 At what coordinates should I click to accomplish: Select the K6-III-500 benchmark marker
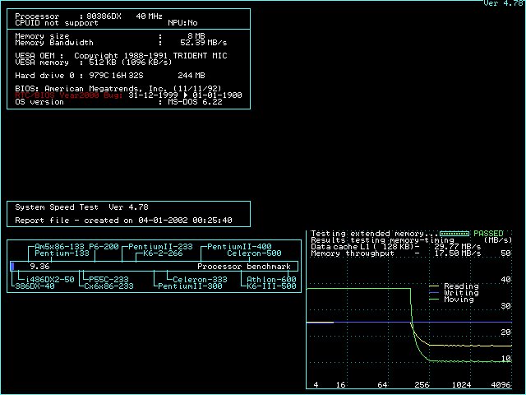point(271,286)
